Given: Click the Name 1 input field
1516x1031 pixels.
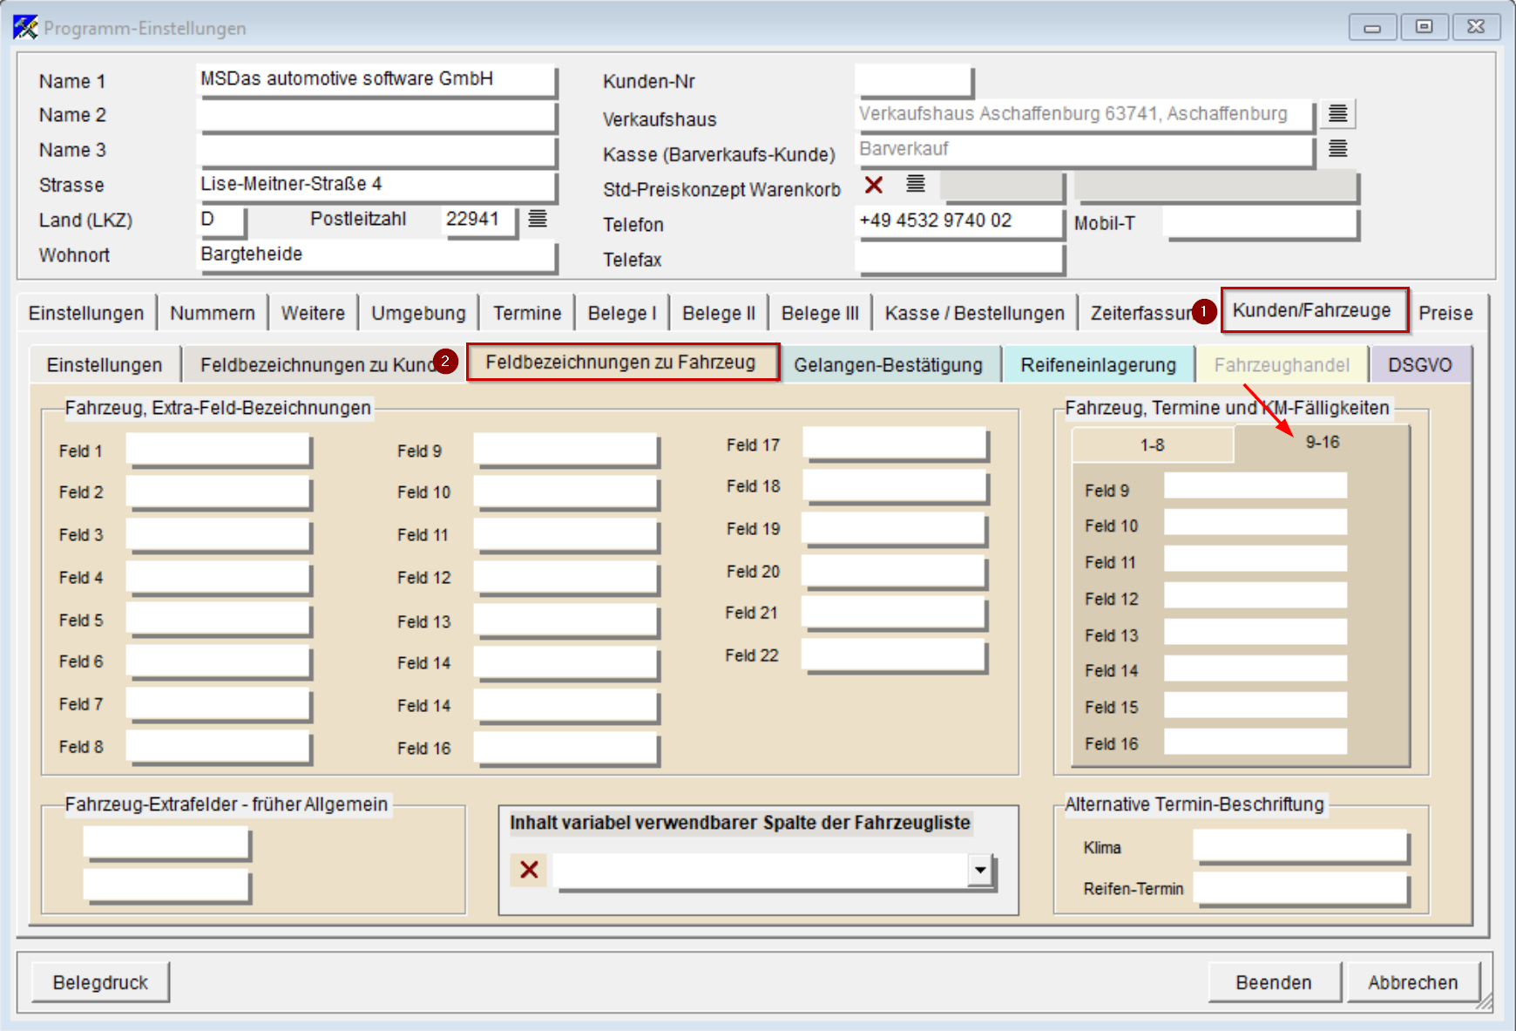Looking at the screenshot, I should [376, 79].
